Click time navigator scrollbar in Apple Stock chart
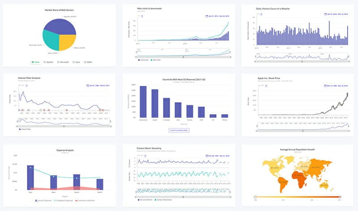Image resolution: width=358 pixels, height=211 pixels. tap(303, 131)
